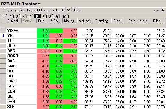Switch to tab 2
Viewport: 166px width, 109px height.
coord(10,16)
